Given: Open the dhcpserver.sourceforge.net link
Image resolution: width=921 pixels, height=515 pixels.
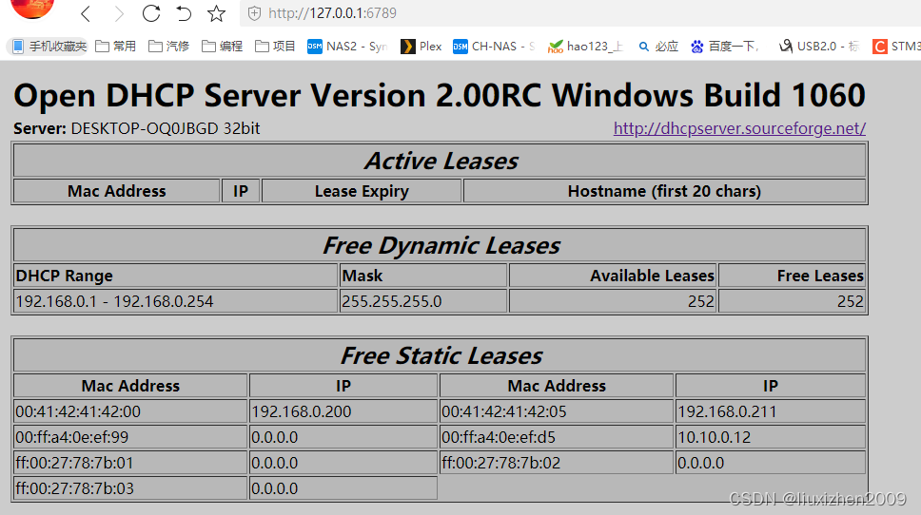Looking at the screenshot, I should coord(739,128).
